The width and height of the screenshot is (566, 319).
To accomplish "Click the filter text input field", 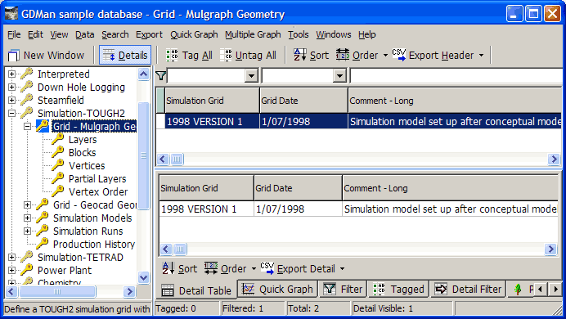I will [456, 76].
